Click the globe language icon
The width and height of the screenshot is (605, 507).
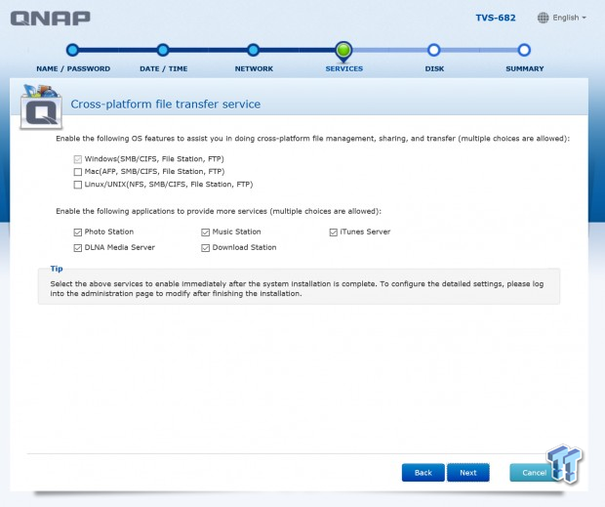pos(543,18)
